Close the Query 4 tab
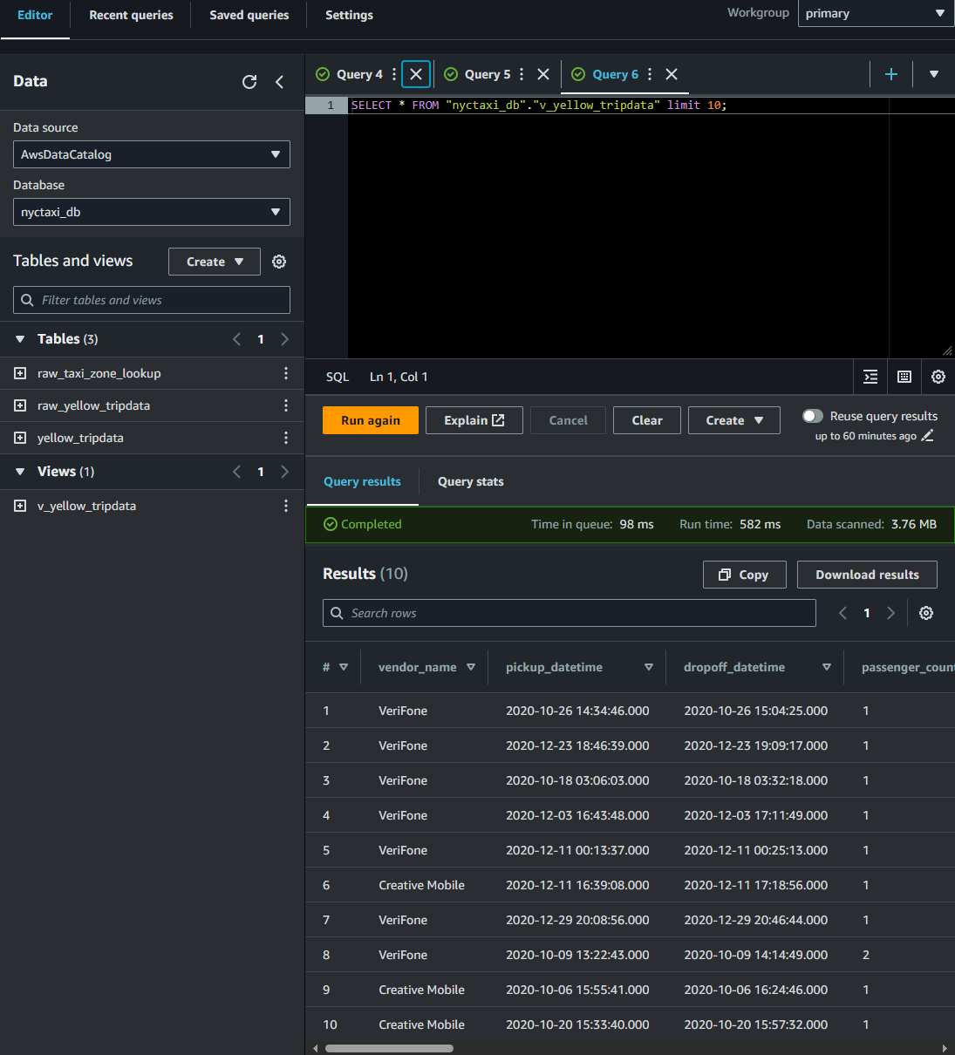 pyautogui.click(x=416, y=74)
